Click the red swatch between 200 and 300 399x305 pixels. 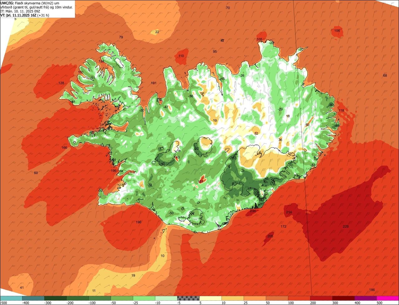(321, 298)
